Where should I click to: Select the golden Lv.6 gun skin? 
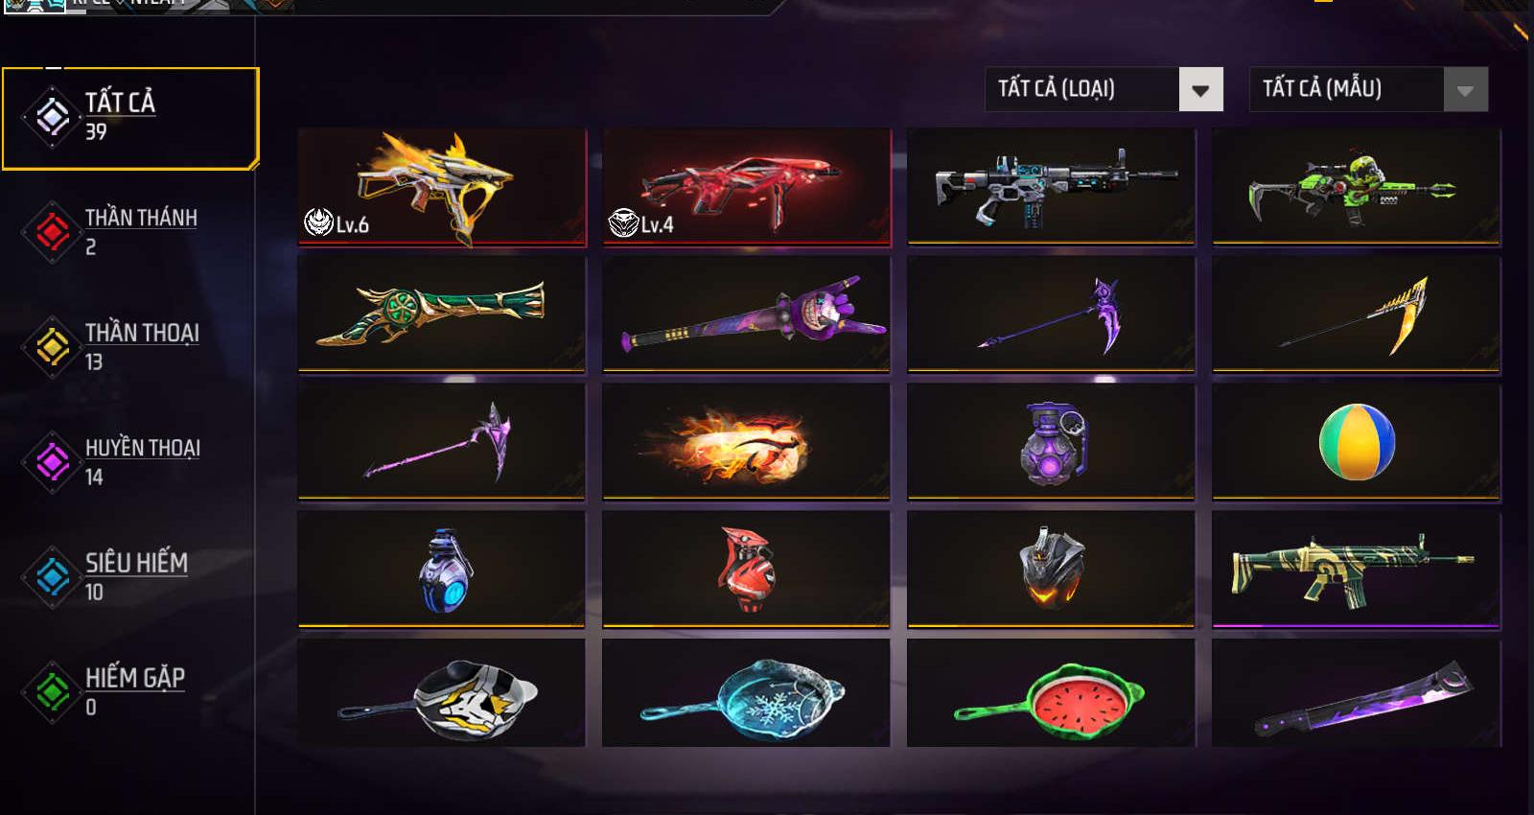pyautogui.click(x=442, y=187)
